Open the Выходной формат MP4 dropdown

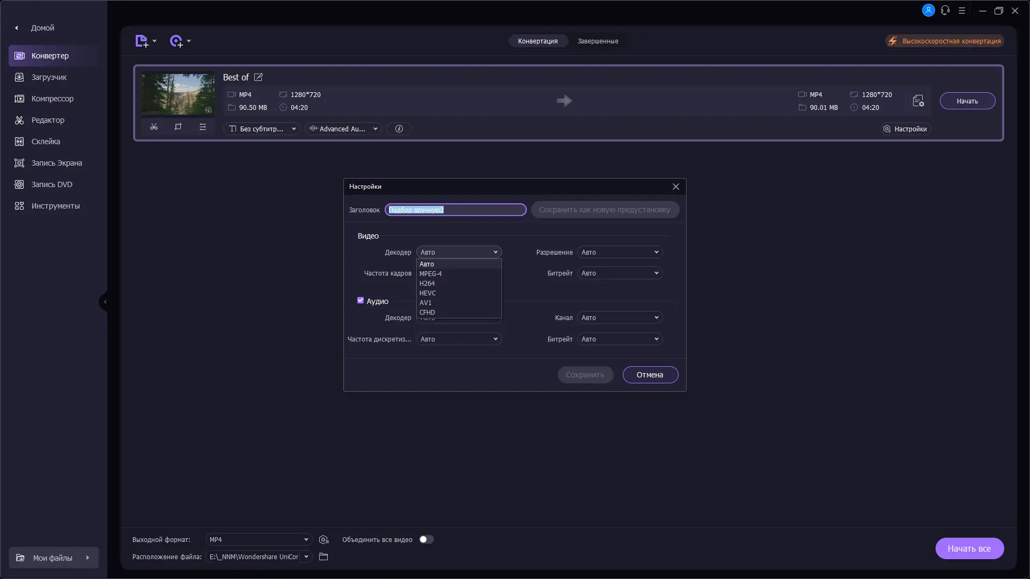tap(259, 540)
